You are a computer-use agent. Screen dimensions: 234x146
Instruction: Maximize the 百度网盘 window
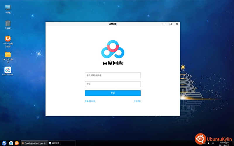pyautogui.click(x=171, y=24)
